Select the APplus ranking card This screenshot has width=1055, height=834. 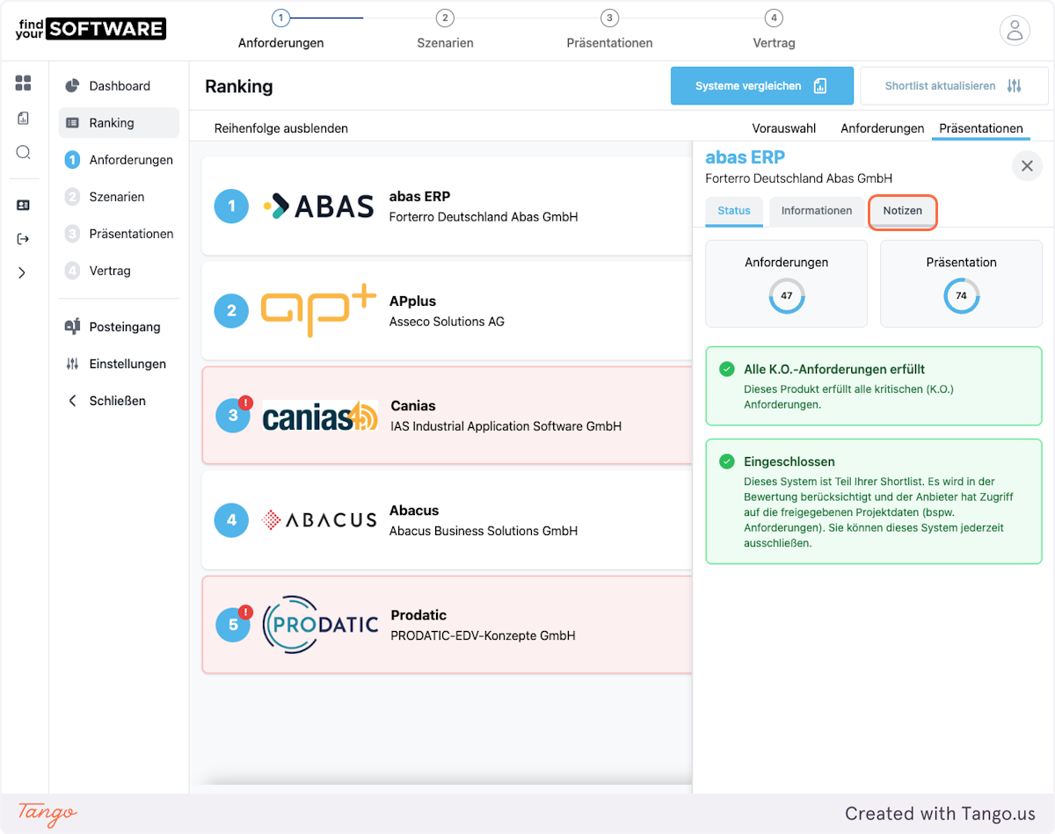(x=447, y=310)
